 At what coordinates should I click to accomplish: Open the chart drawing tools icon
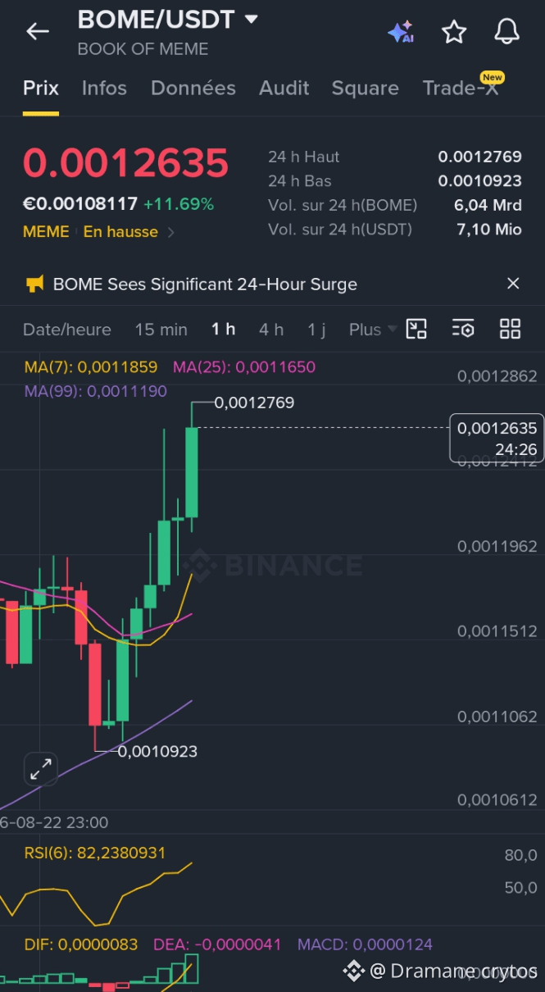click(x=417, y=329)
